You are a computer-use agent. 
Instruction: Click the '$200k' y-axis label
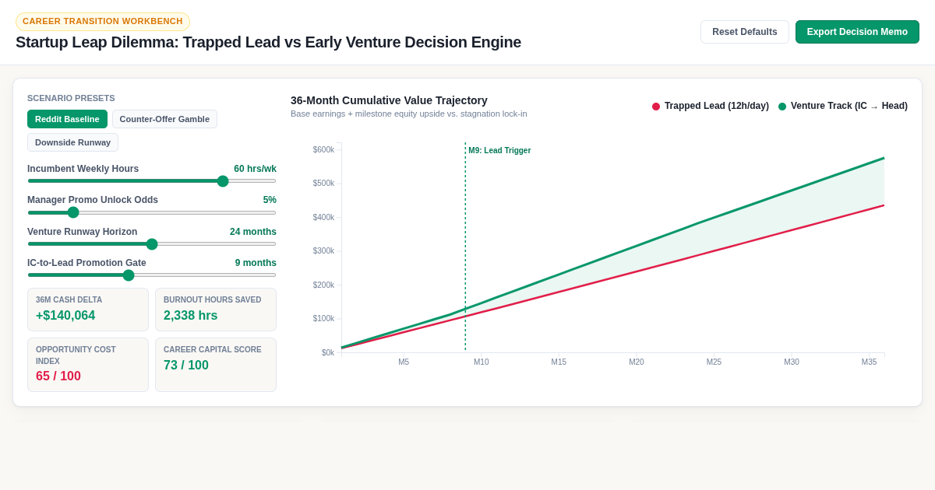(323, 285)
